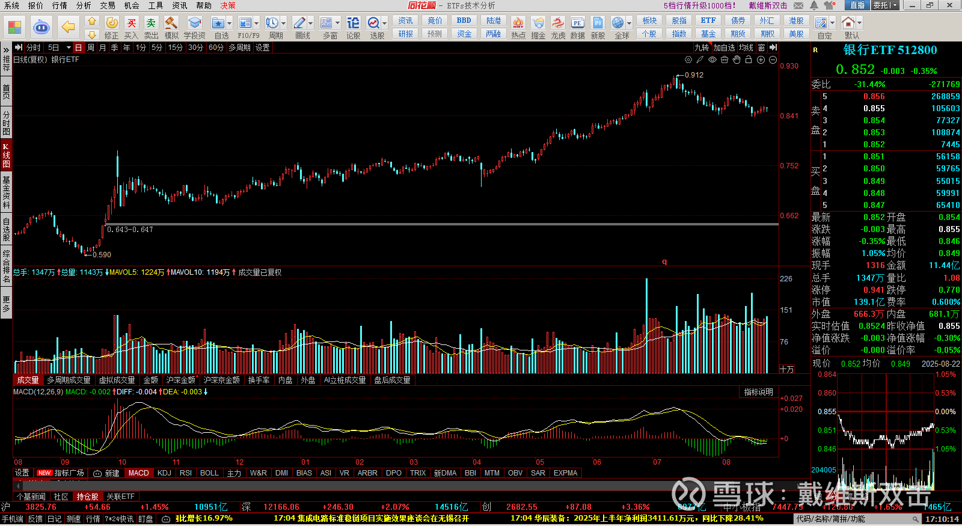Open the 持仓股 bottom tab
Screen dimensions: 962x526
tap(87, 497)
